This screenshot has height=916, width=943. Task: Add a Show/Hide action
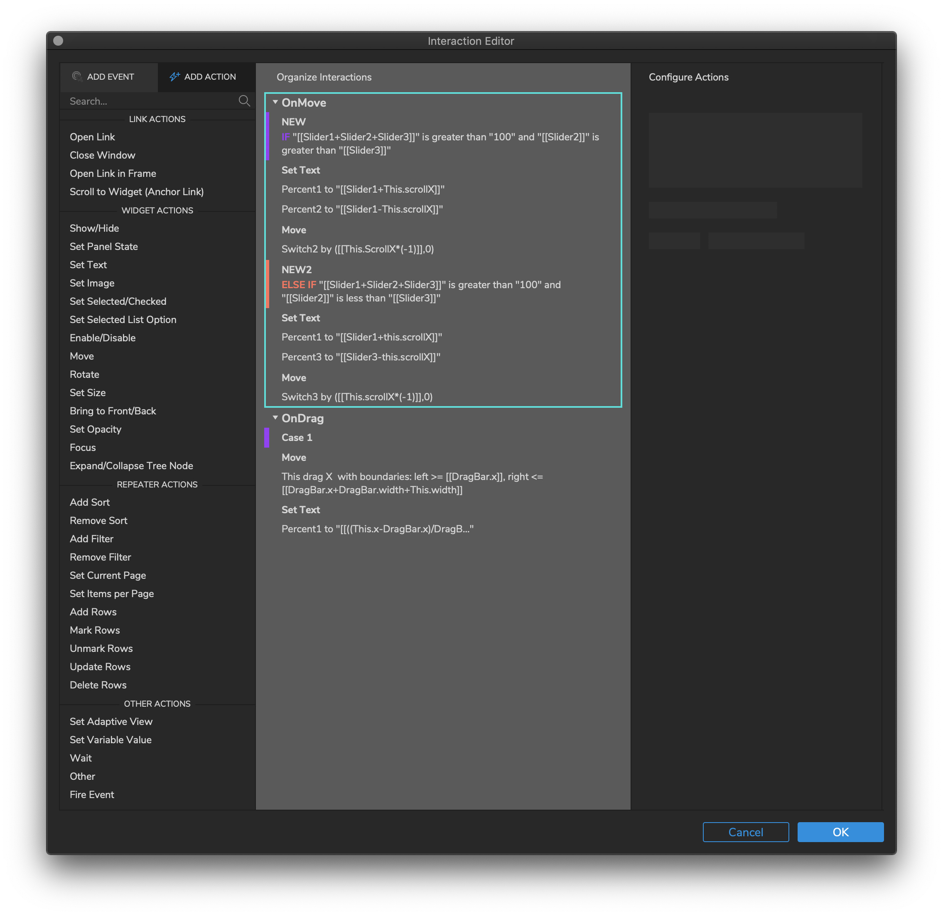(94, 228)
